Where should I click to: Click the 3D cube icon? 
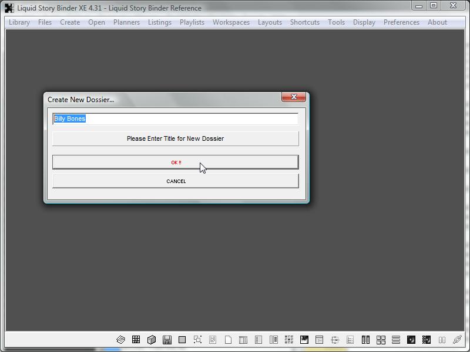tap(152, 340)
